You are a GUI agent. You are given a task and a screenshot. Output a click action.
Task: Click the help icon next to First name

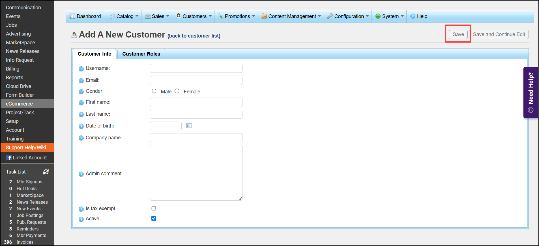81,102
